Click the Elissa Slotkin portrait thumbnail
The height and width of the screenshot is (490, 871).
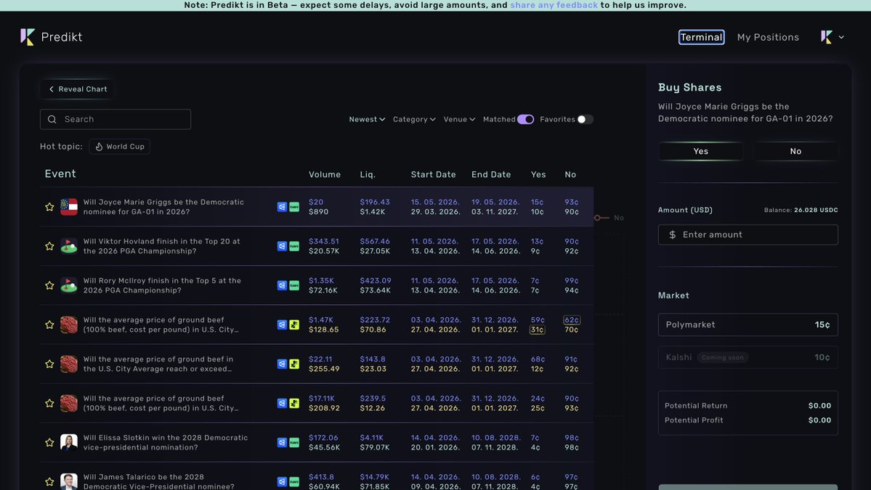coord(69,442)
